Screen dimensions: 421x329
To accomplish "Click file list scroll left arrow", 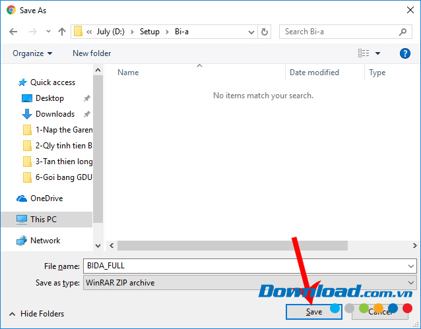I will pos(112,245).
